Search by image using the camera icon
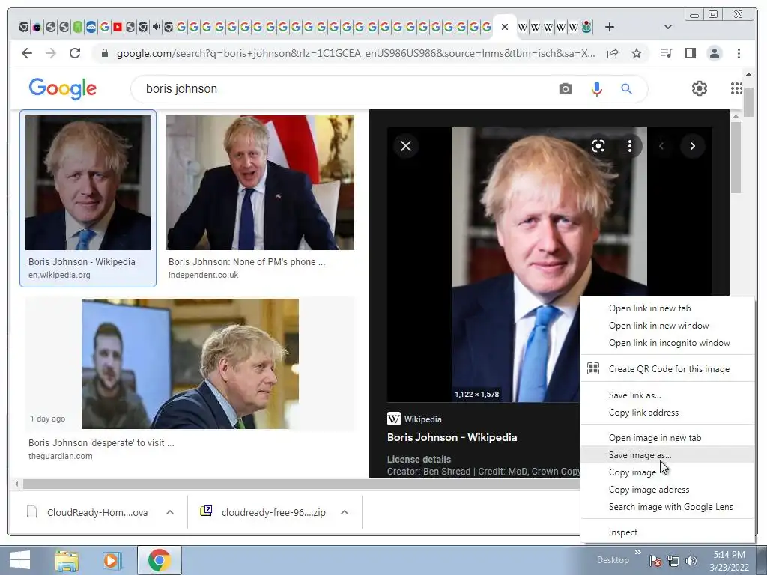767x575 pixels. tap(566, 89)
